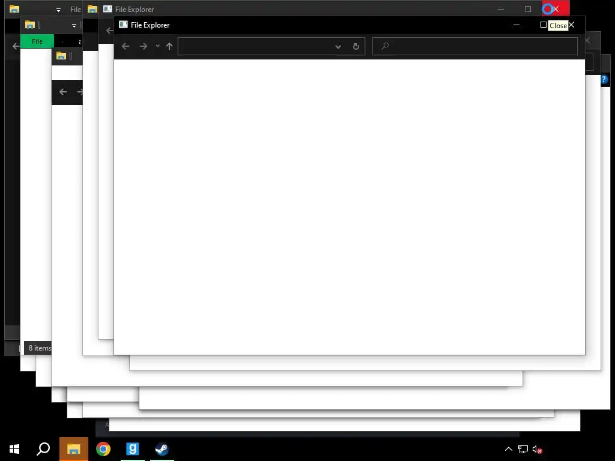Maximize the dimmed File Explorer window behind
Image resolution: width=615 pixels, height=461 pixels.
coord(528,9)
